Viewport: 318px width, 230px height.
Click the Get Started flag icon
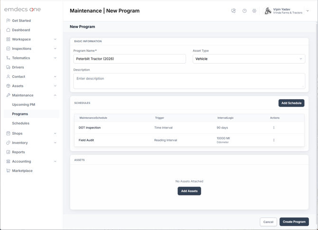click(8, 20)
